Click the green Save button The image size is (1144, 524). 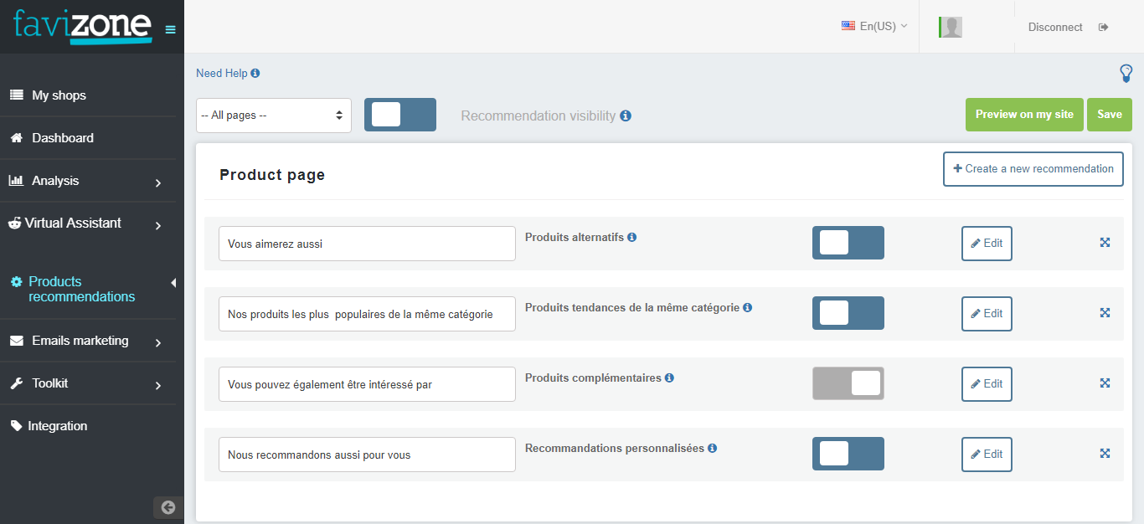1109,115
